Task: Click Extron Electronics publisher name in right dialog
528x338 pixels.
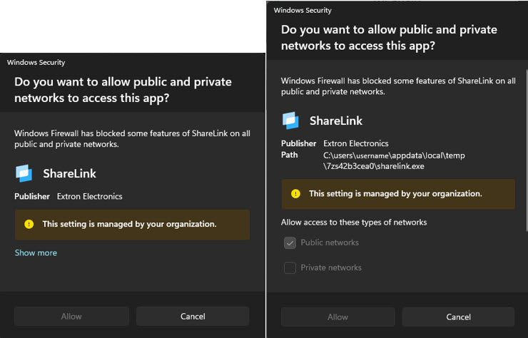Action: click(x=356, y=144)
